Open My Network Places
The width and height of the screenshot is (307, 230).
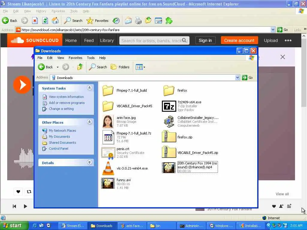pyautogui.click(x=62, y=131)
